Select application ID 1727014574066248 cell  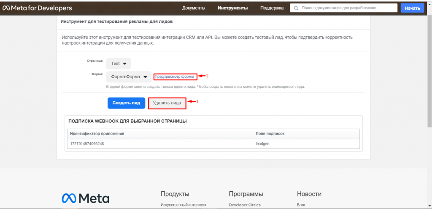pyautogui.click(x=160, y=144)
